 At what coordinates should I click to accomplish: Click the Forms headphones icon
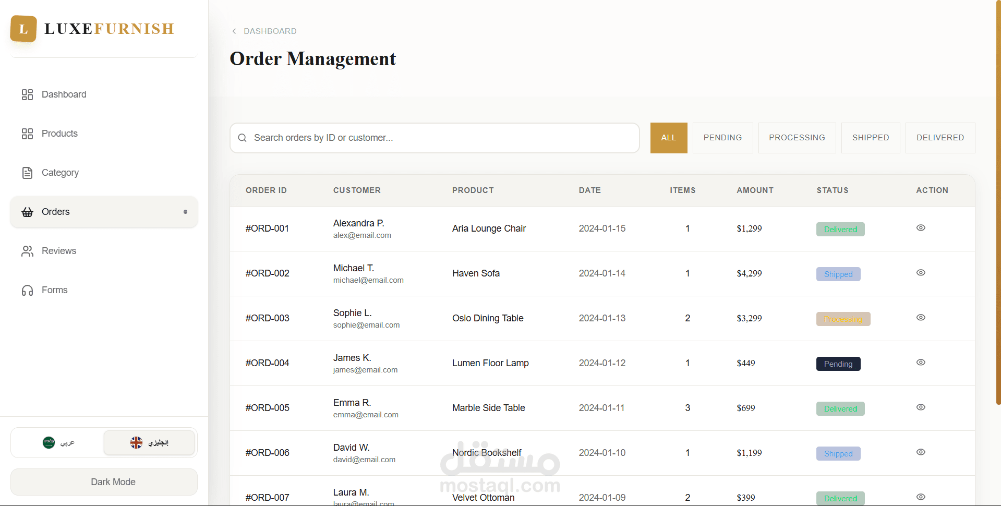(27, 290)
